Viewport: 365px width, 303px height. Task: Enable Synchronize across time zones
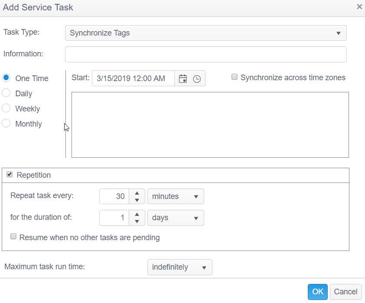click(235, 77)
